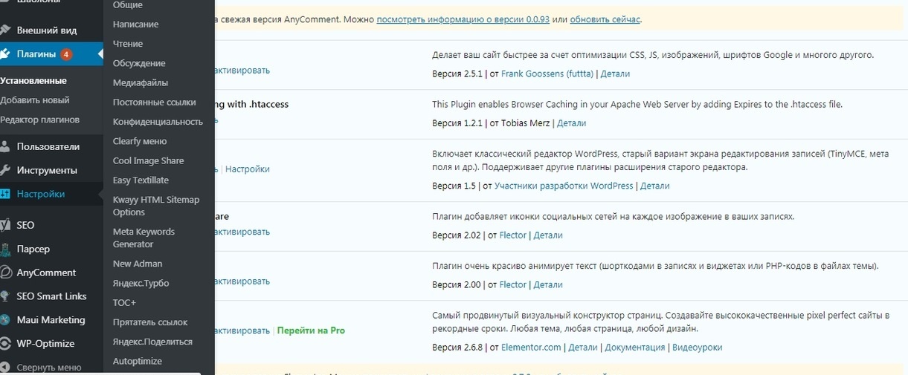
Task: Click the Плагины plug icon in sidebar
Action: point(4,54)
